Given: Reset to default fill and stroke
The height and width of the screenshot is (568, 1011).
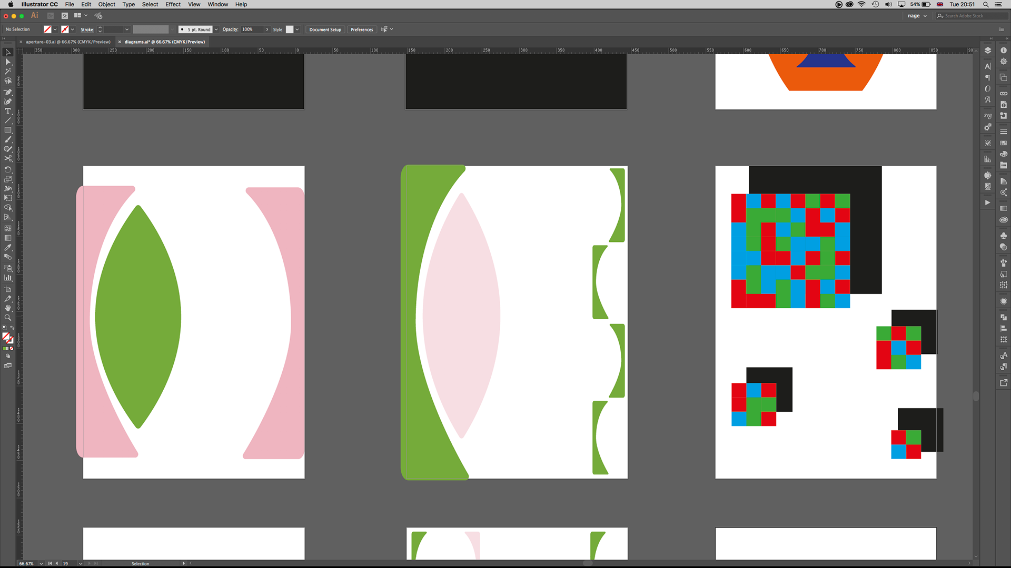Looking at the screenshot, I should click(x=4, y=328).
